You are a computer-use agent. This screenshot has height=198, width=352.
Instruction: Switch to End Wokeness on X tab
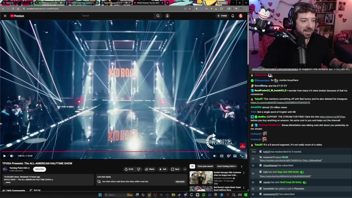point(50,3)
